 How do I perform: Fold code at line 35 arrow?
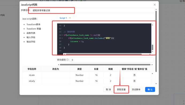[x=62, y=38]
